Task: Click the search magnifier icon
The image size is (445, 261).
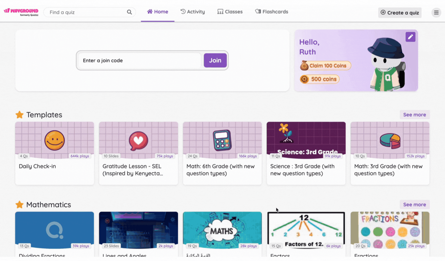Action: click(x=129, y=12)
